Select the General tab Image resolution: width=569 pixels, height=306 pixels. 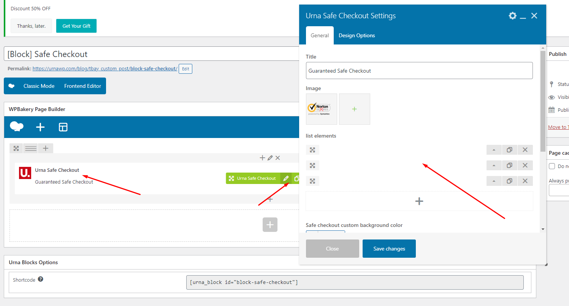coord(320,35)
